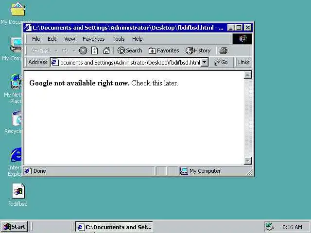Viewport: 311px width, 233px height.
Task: Click the 'Check this later.' text
Action: (x=155, y=83)
